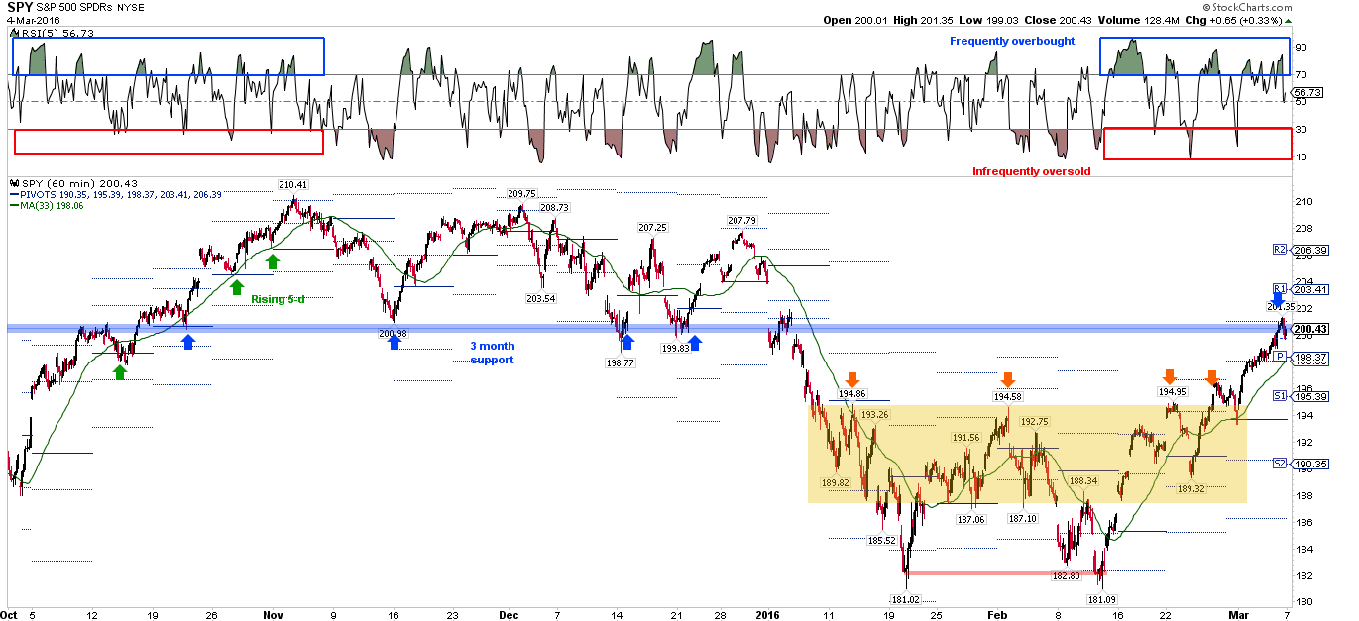
Task: Click the SPY ticker symbol in the header
Action: 21,7
